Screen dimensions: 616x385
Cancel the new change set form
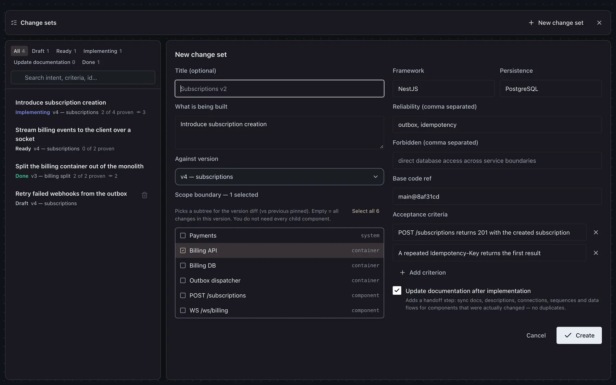point(536,335)
